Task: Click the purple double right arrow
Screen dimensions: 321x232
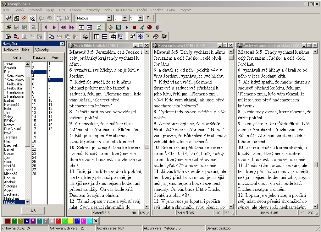Action: [72, 27]
